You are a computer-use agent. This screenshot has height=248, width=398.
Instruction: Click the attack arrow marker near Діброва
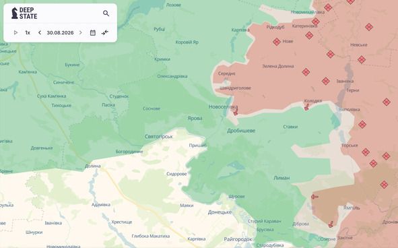tap(331, 224)
